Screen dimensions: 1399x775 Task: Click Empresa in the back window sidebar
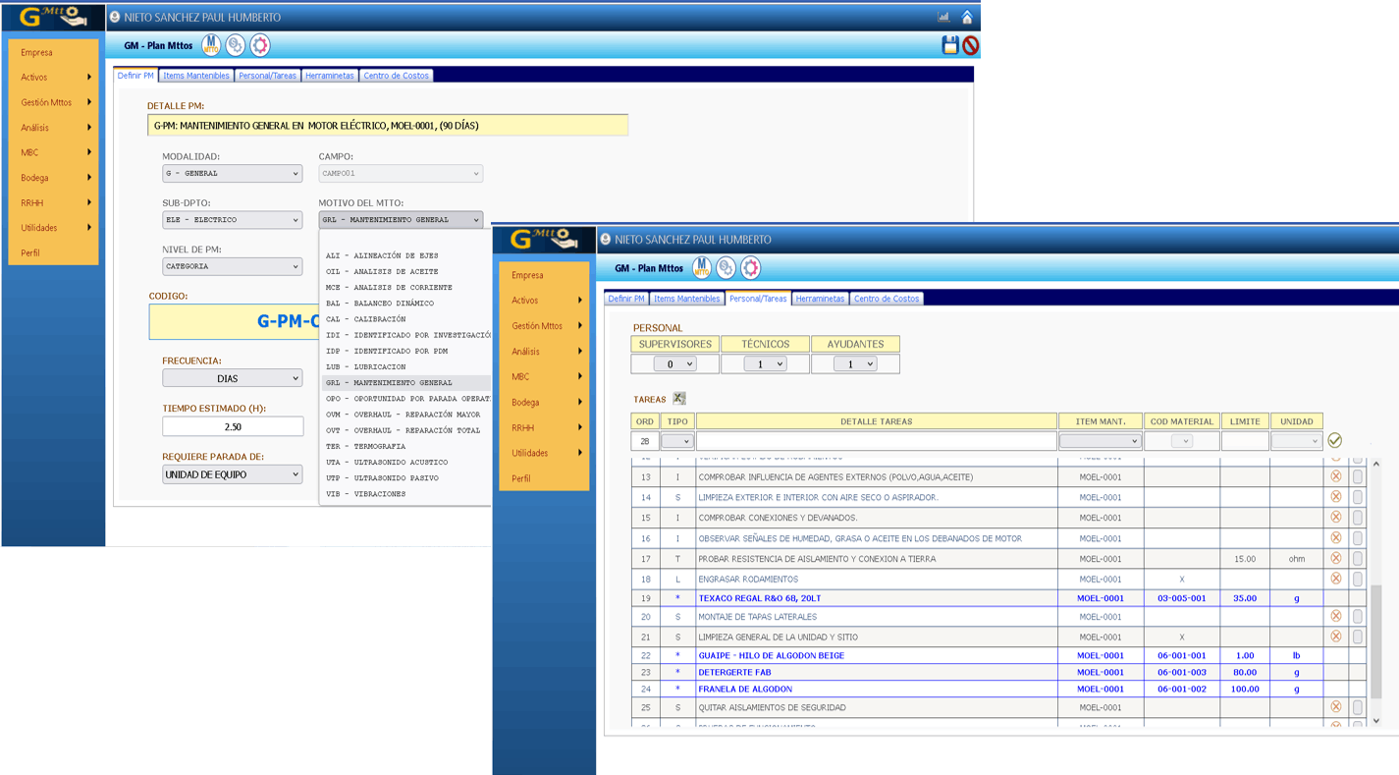click(x=36, y=52)
